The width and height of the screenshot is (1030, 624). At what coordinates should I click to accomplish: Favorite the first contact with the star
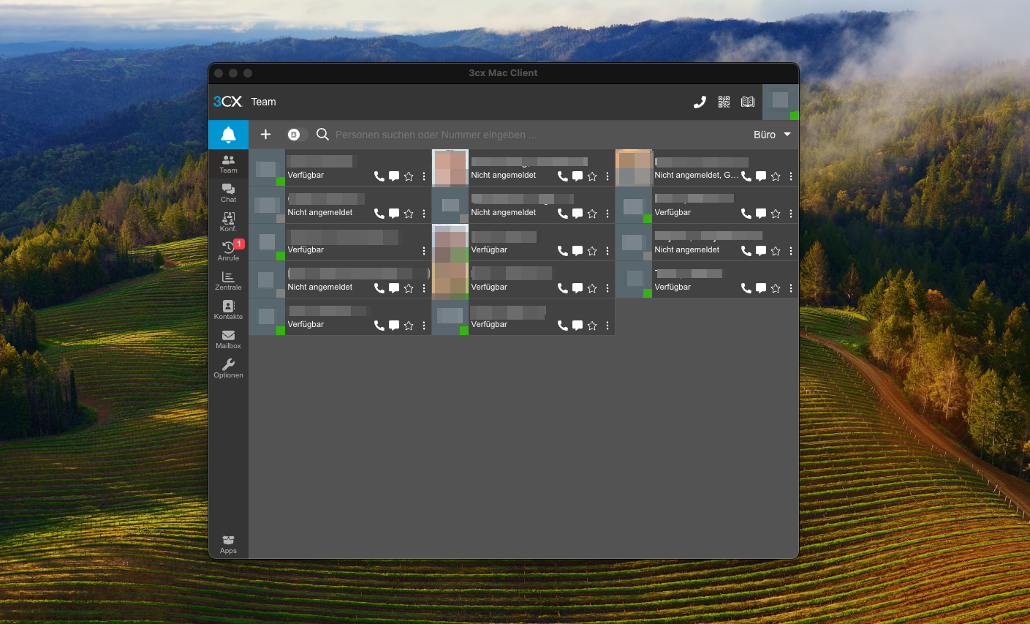click(408, 176)
